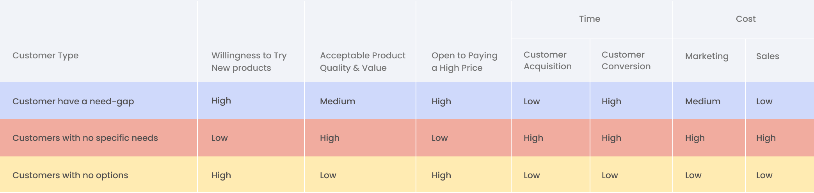Click the Acceptable Product Quality & Value header
Image resolution: width=814 pixels, height=193 pixels.
click(363, 61)
